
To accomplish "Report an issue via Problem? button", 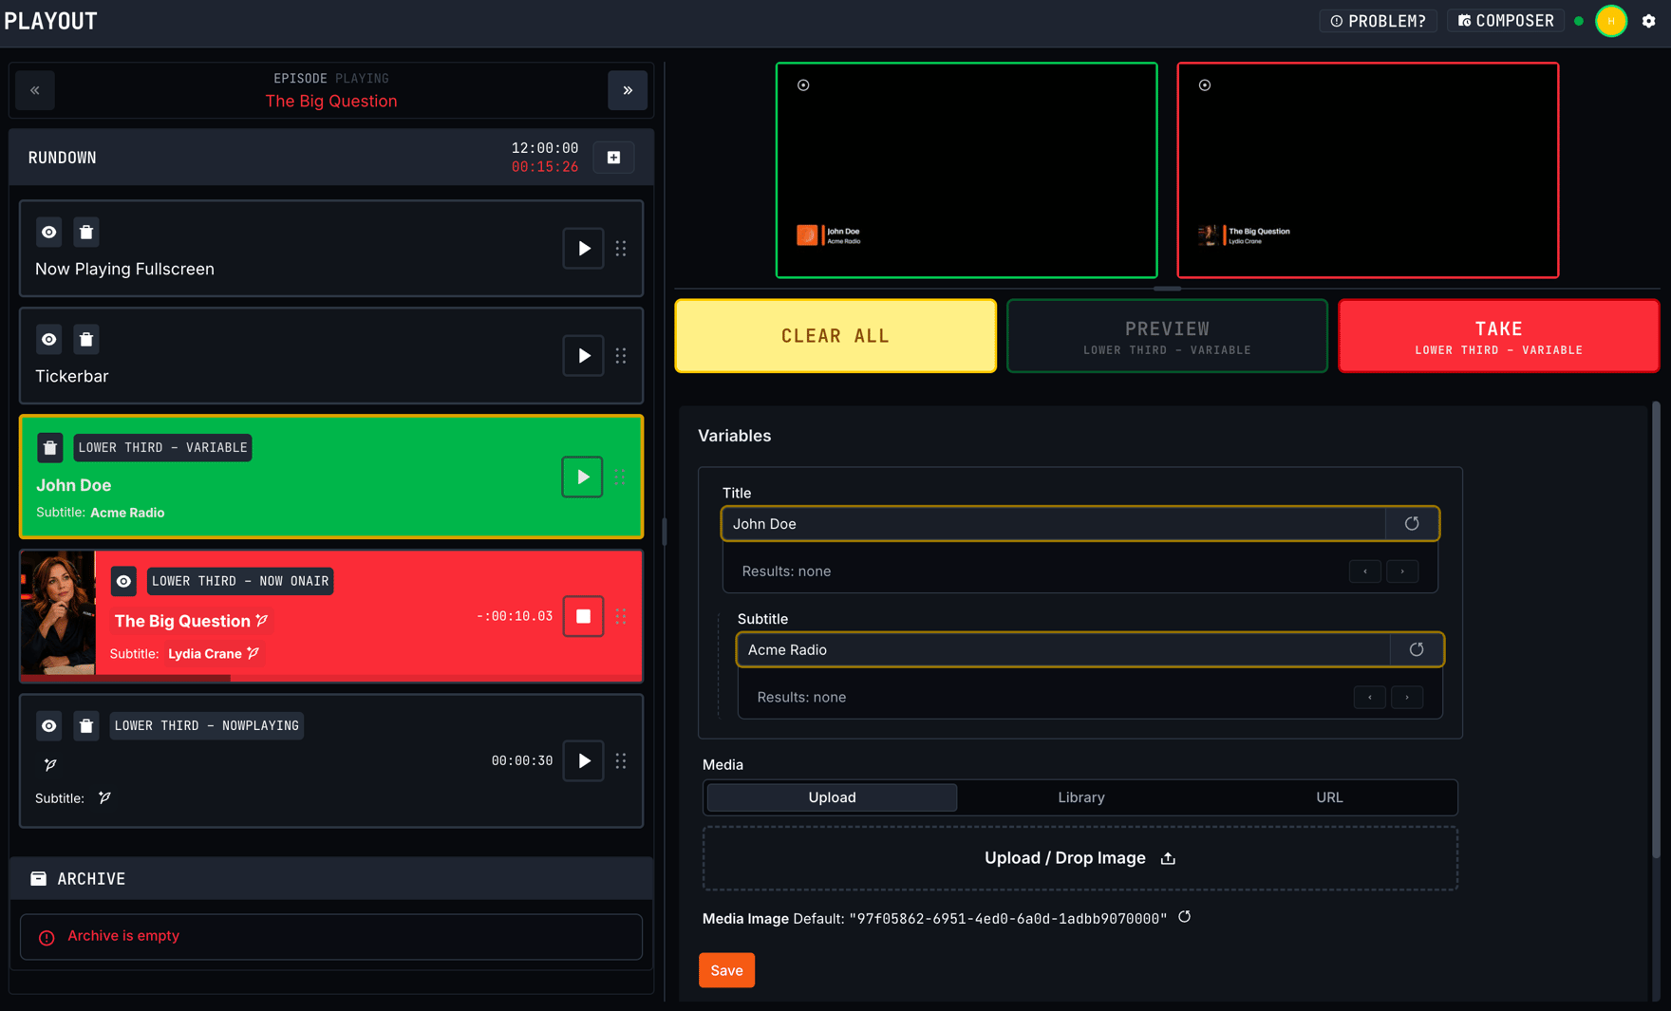I will click(x=1378, y=21).
